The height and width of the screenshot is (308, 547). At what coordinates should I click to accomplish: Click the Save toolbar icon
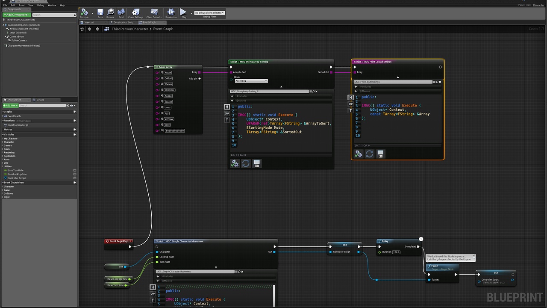point(100,13)
